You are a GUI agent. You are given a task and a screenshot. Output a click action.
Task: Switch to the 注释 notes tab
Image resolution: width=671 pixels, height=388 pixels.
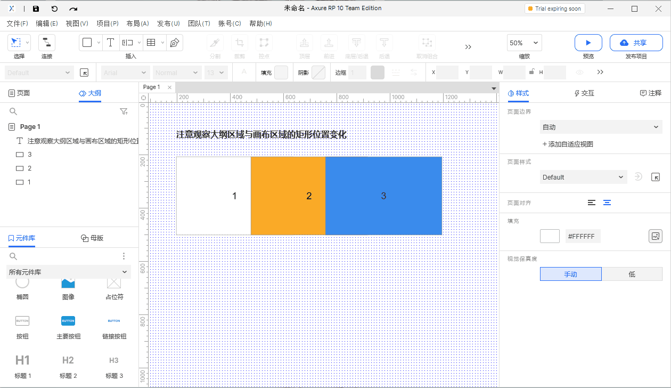point(651,93)
